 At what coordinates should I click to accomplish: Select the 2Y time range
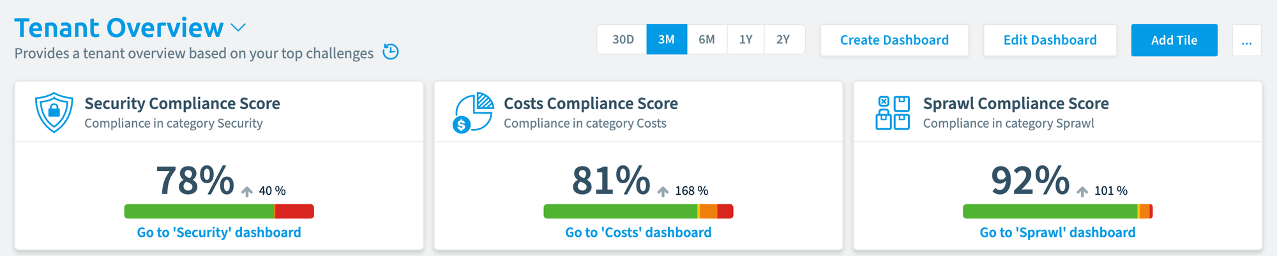783,40
